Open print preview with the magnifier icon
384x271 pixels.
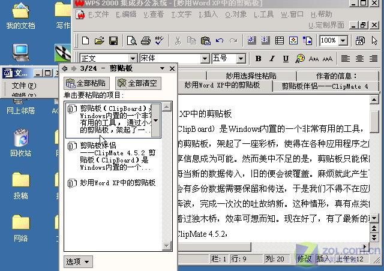click(x=132, y=40)
